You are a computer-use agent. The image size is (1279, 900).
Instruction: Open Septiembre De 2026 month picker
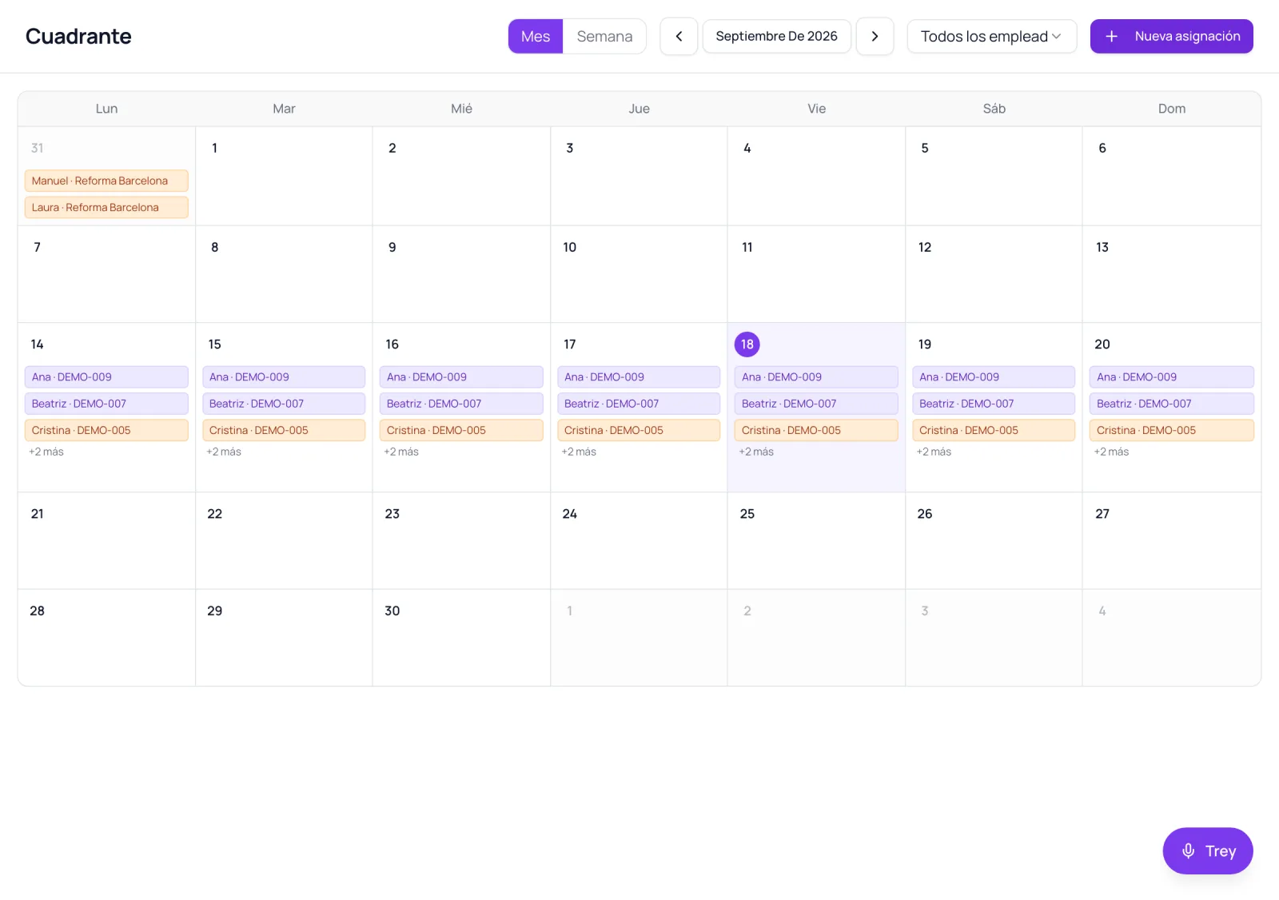coord(776,36)
